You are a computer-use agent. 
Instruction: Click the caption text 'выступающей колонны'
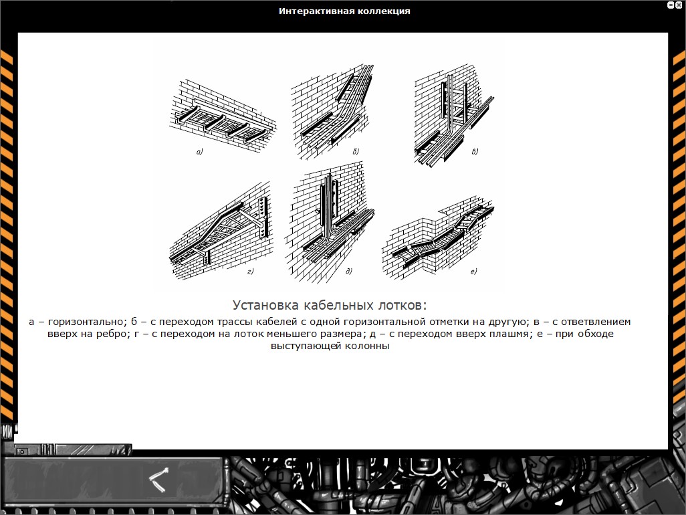pos(330,346)
